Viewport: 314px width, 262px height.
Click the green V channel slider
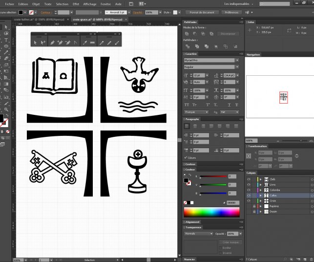pyautogui.click(x=213, y=185)
